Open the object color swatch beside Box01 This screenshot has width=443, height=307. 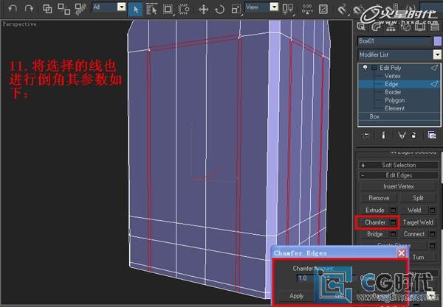(437, 41)
